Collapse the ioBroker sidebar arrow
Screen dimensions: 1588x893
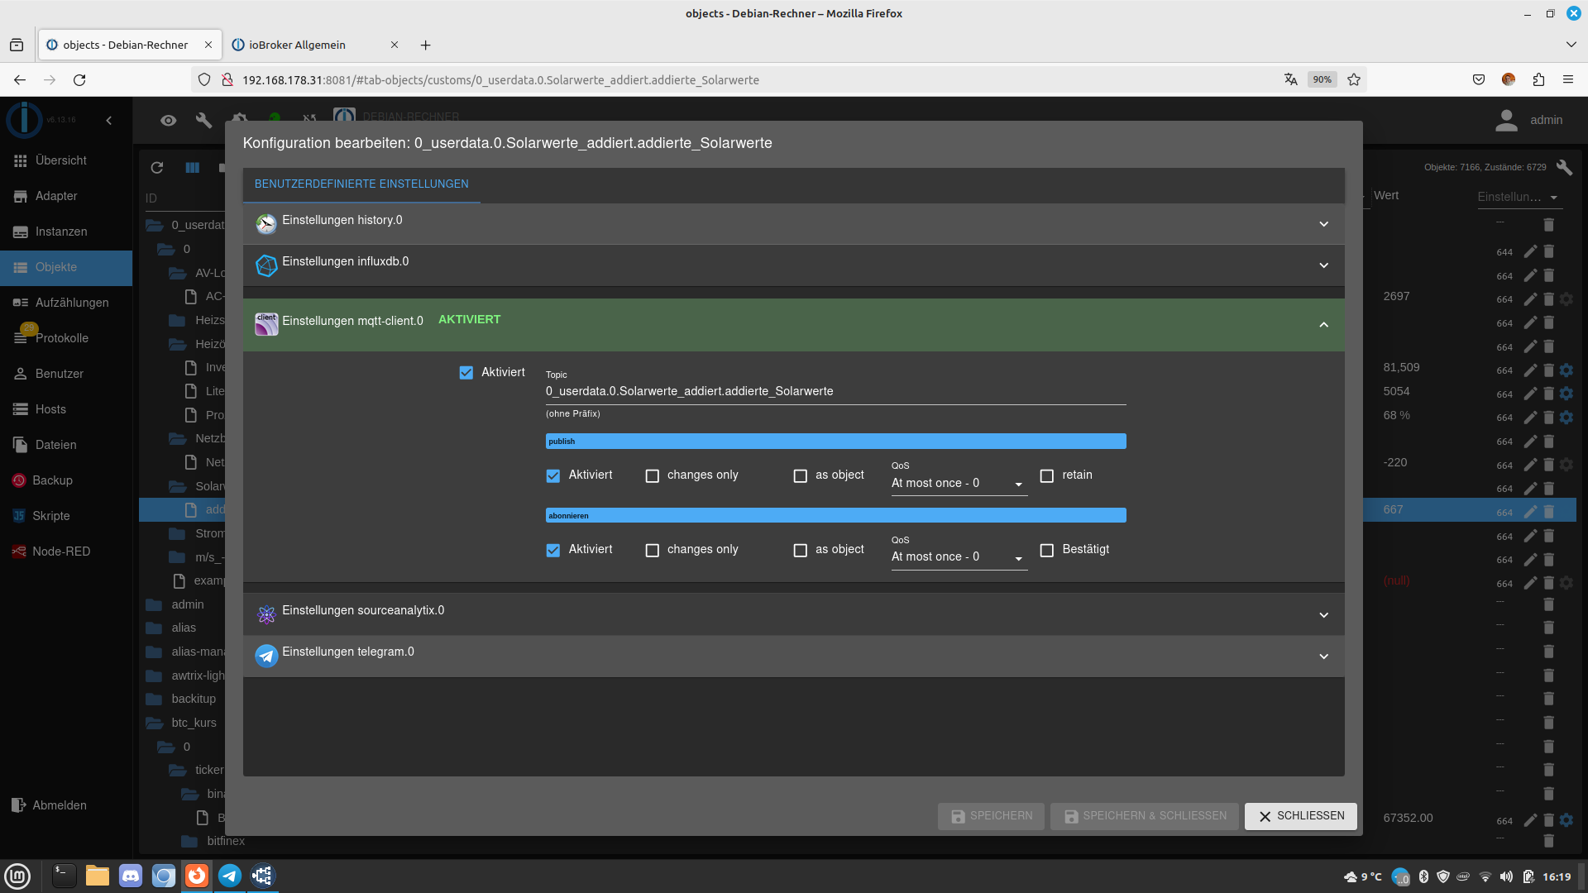tap(109, 121)
